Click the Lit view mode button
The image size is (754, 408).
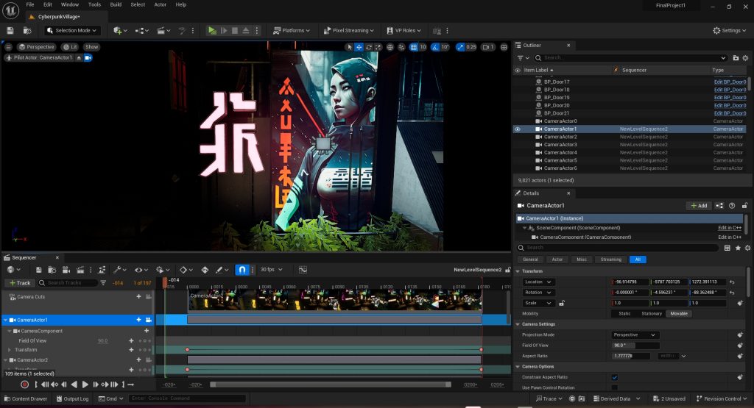[x=70, y=47]
